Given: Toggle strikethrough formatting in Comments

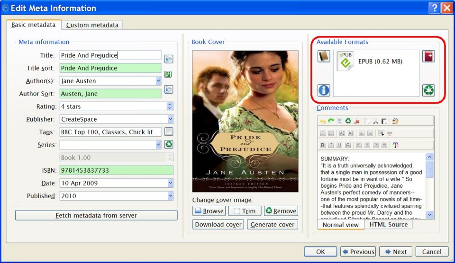Looking at the screenshot, I should [348, 145].
